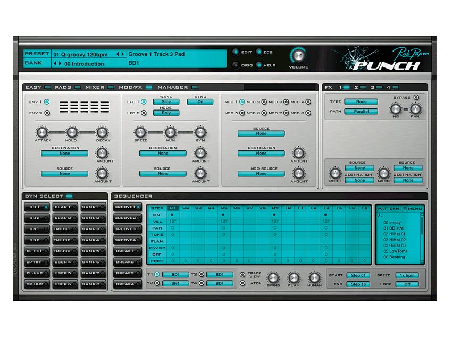452x339 pixels.
Task: Click the BANK label button
Action: 37,63
